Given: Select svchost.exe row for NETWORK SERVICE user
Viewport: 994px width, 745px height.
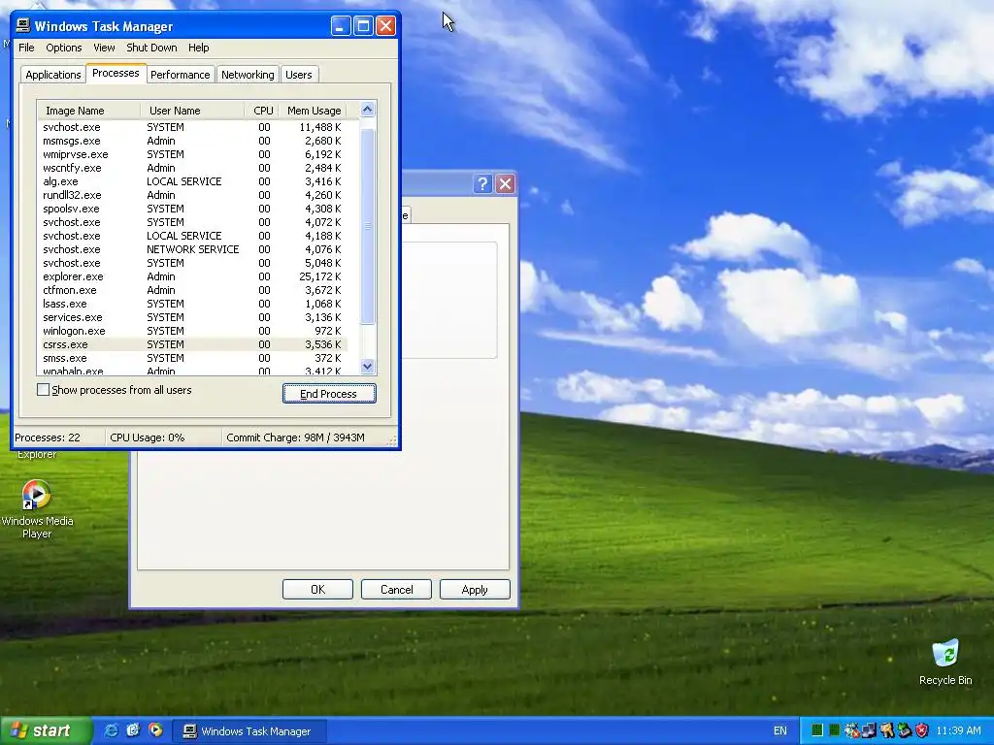Looking at the screenshot, I should pyautogui.click(x=193, y=249).
